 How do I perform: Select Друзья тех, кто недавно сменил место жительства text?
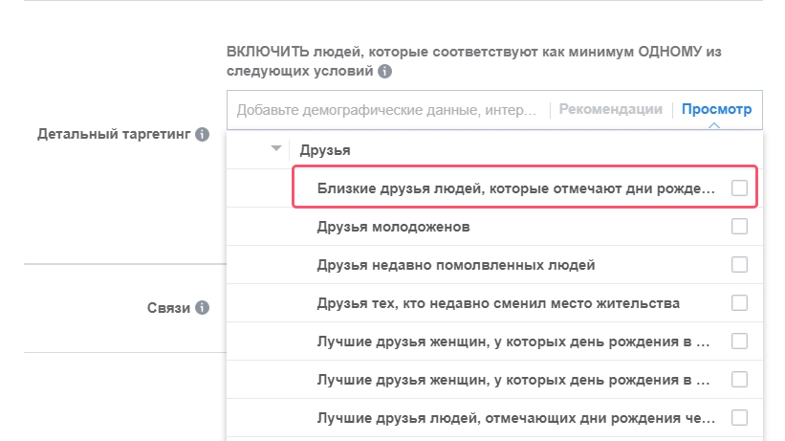coord(498,303)
